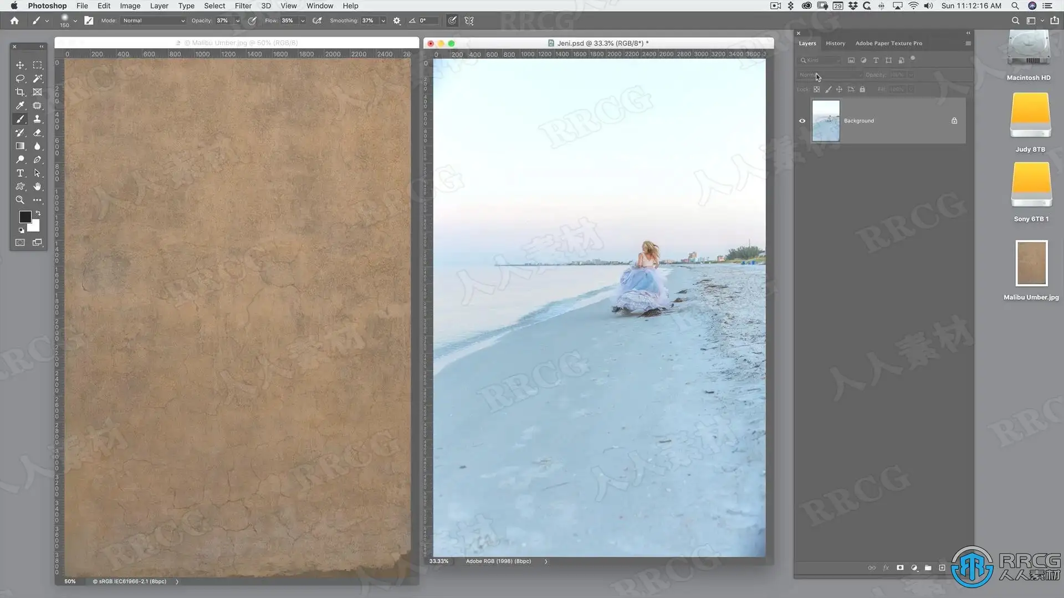The height and width of the screenshot is (598, 1064).
Task: Select the Move tool
Action: [x=20, y=65]
